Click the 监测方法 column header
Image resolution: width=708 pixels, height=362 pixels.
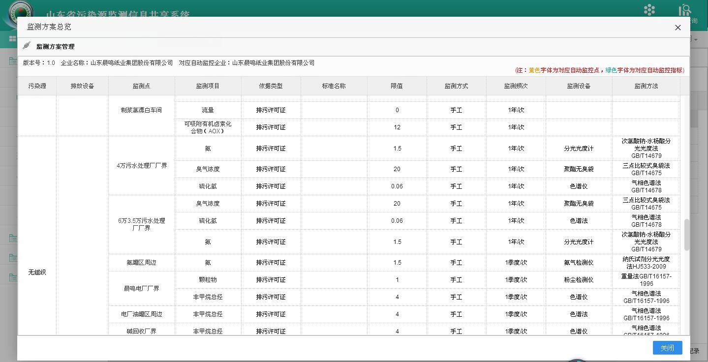point(646,86)
